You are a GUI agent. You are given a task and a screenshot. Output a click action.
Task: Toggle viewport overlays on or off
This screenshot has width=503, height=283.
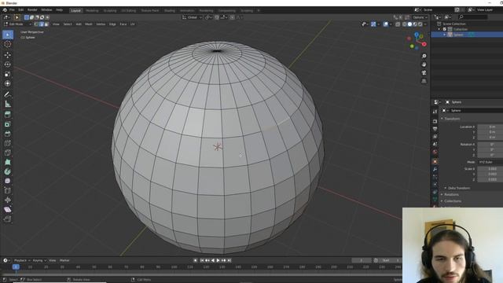click(x=386, y=24)
